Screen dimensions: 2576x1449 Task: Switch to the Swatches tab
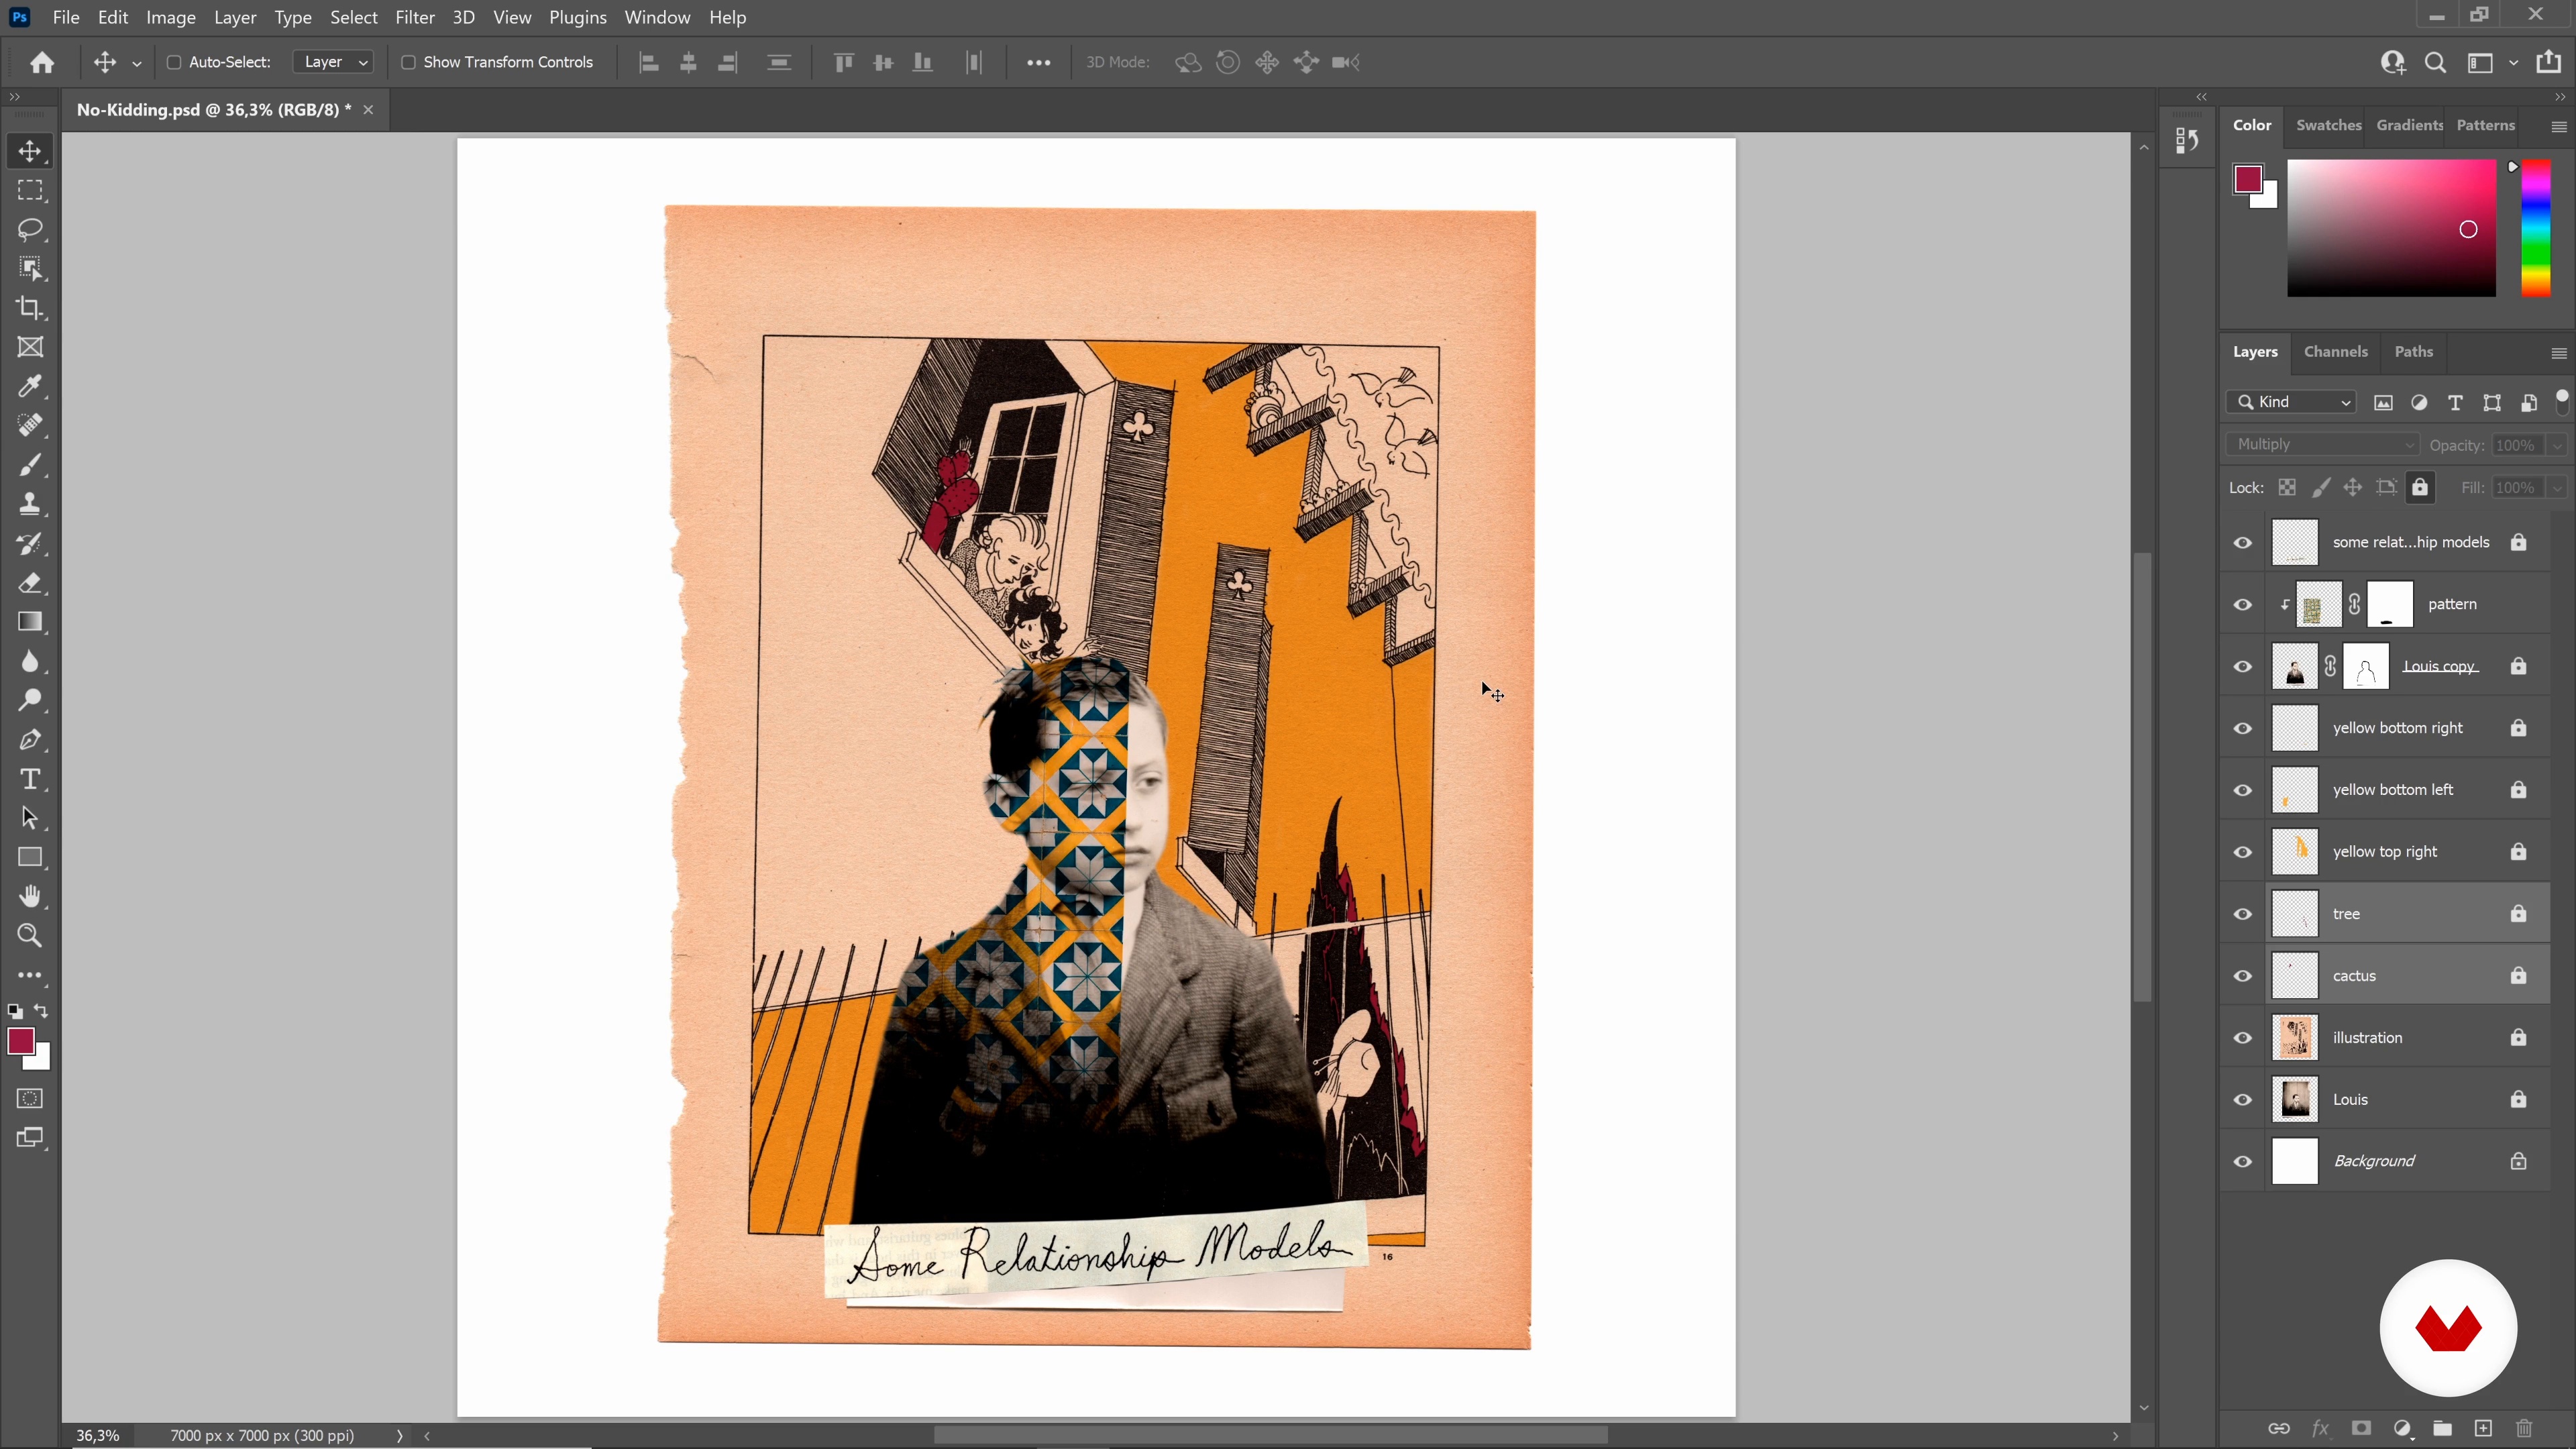[x=2328, y=125]
